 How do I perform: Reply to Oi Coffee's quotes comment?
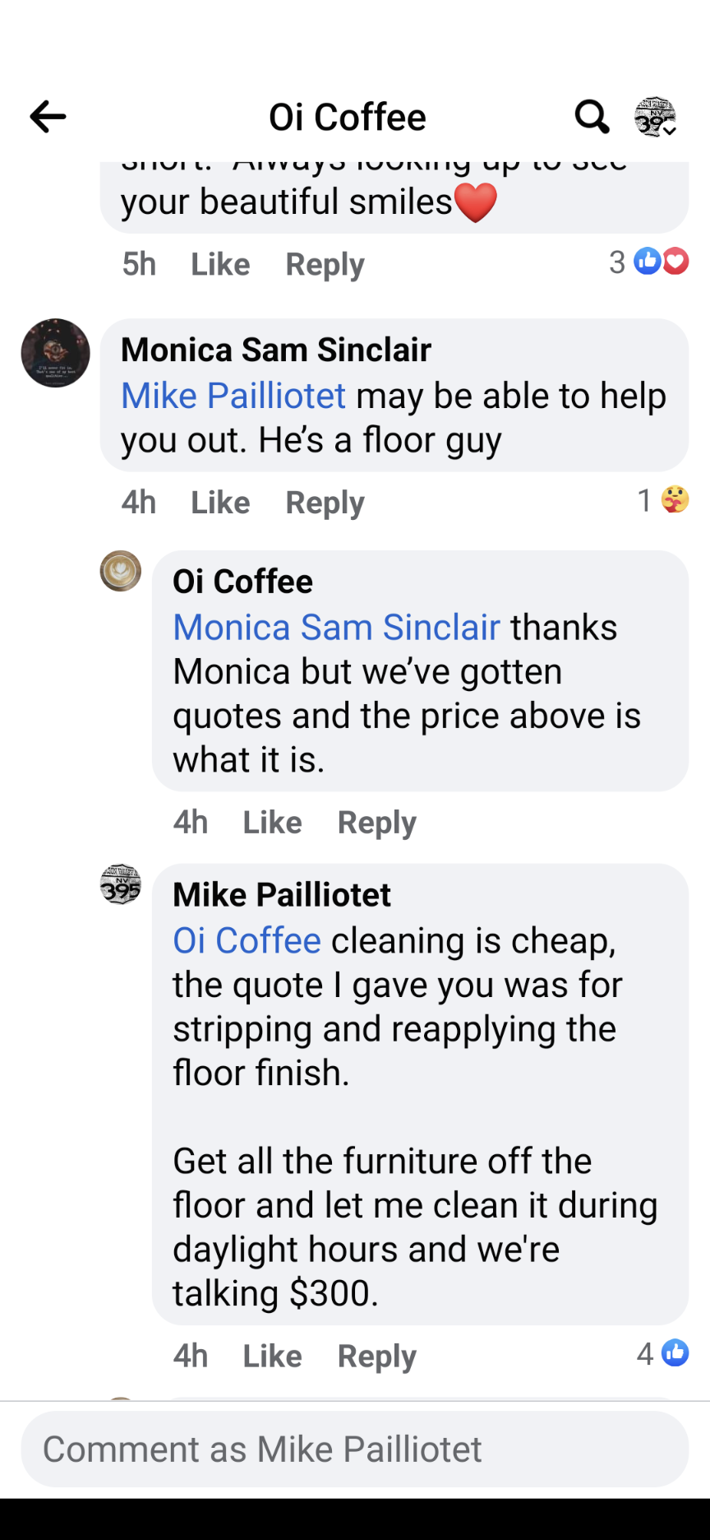(377, 823)
